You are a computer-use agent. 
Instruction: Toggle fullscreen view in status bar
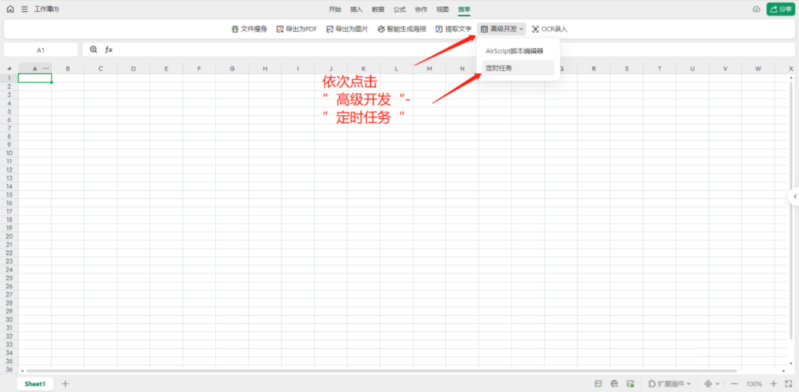(x=789, y=384)
